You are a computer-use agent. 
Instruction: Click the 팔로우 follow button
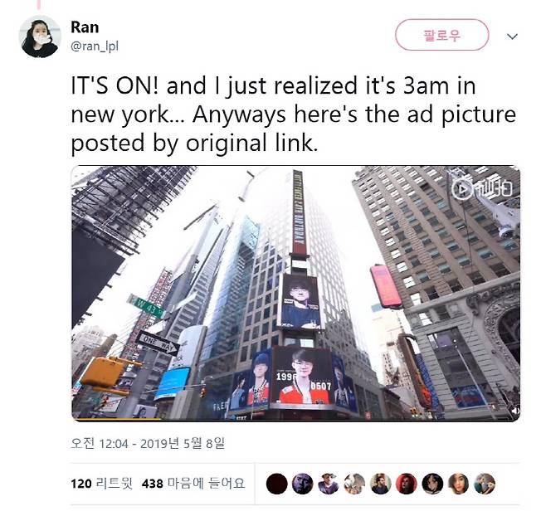click(442, 35)
